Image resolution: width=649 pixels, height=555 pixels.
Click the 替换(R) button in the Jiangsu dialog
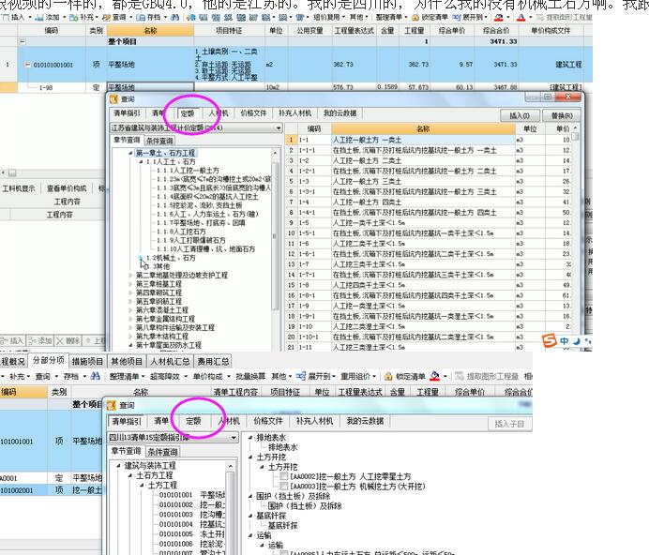coord(562,115)
